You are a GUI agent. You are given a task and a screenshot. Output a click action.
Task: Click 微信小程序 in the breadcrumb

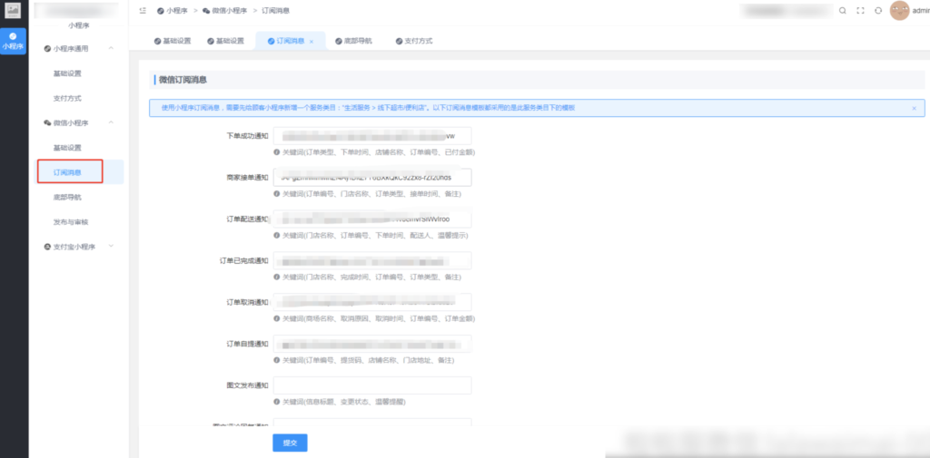pos(229,11)
